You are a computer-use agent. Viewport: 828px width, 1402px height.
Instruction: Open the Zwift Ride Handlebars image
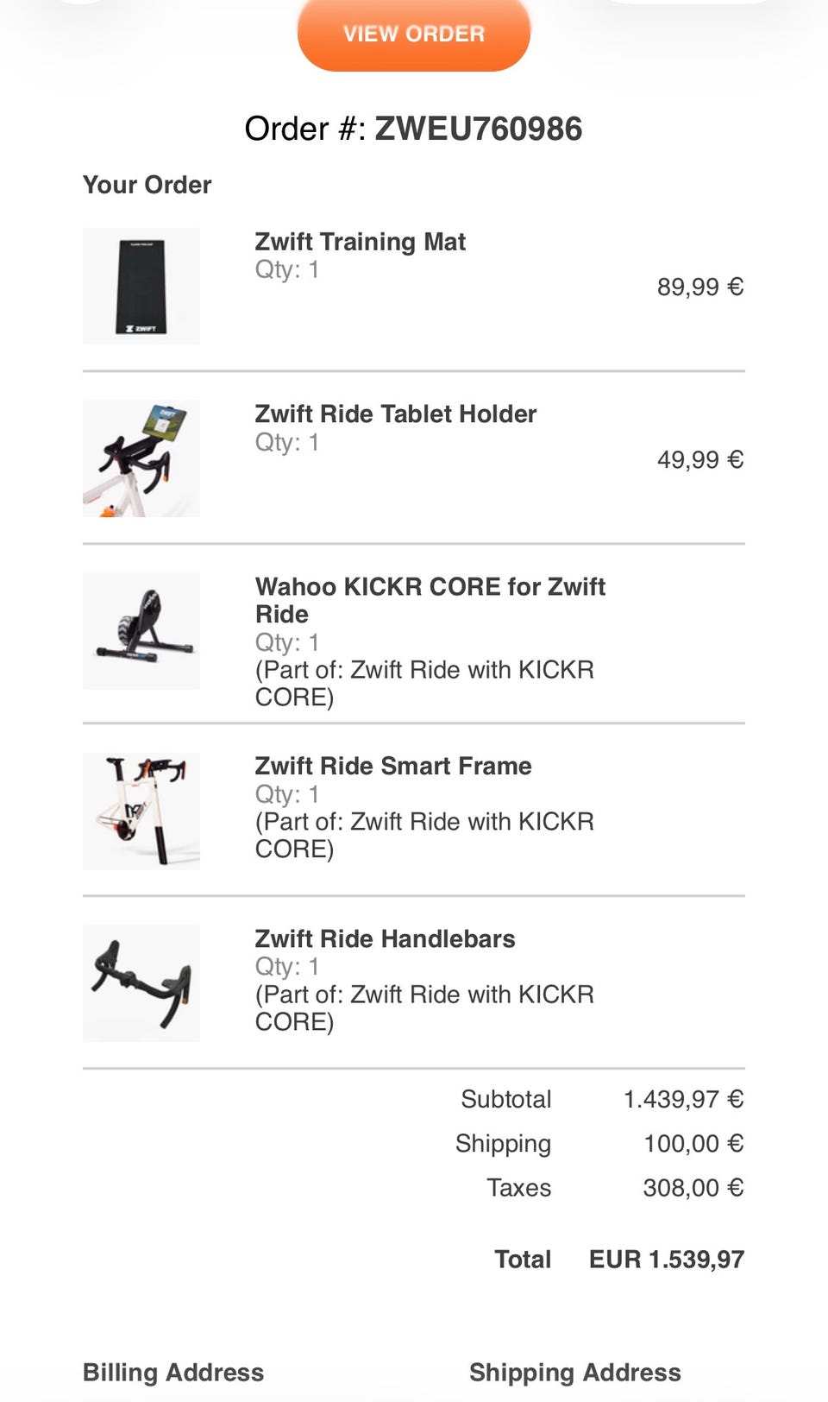[x=141, y=983]
